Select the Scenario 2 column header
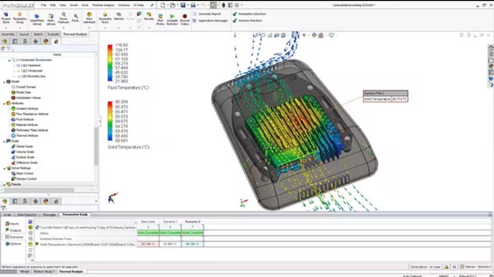Screen dimensions: 494x277 [192, 221]
